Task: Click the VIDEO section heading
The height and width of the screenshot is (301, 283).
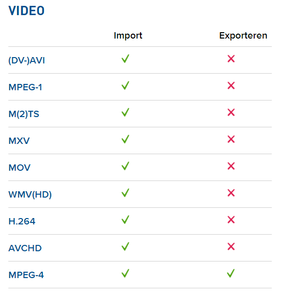Action: tap(26, 11)
